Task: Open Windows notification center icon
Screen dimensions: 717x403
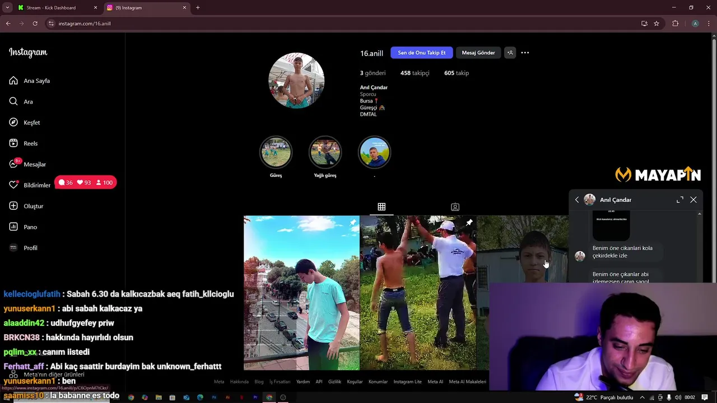Action: (x=705, y=397)
